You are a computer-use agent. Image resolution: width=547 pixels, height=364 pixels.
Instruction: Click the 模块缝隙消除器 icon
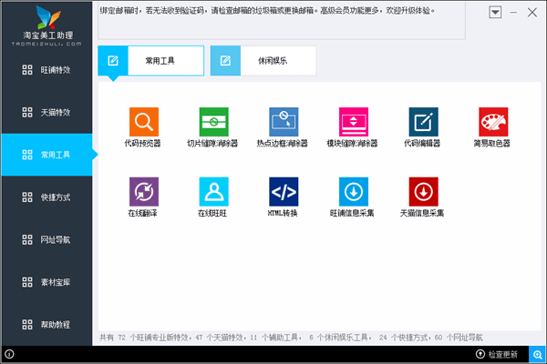(x=353, y=121)
